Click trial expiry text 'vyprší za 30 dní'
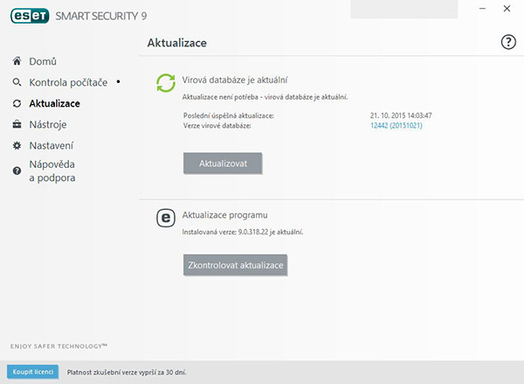 point(161,373)
